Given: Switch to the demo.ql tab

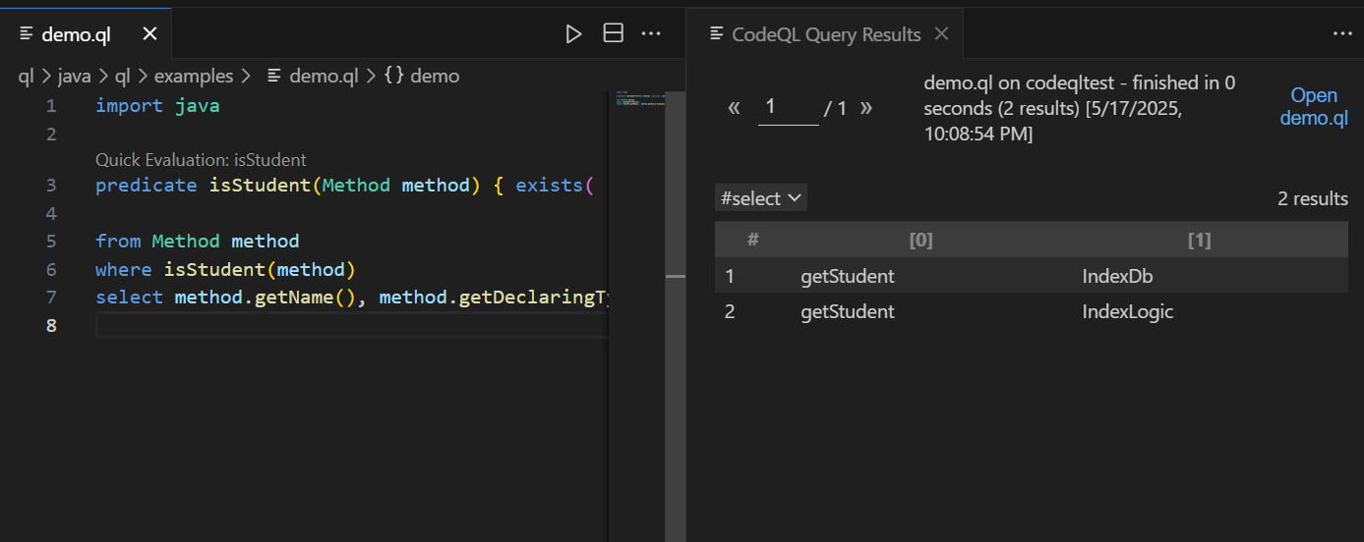Looking at the screenshot, I should pyautogui.click(x=76, y=34).
